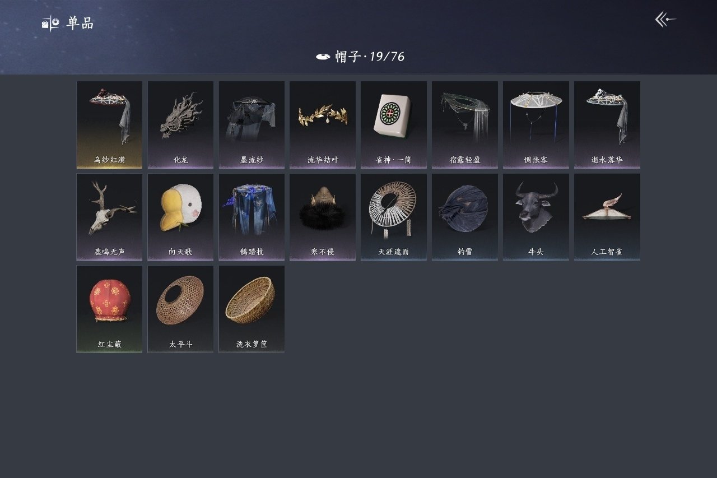The image size is (717, 478).
Task: Select the 天涯遮面 woven frame hat
Action: (394, 217)
